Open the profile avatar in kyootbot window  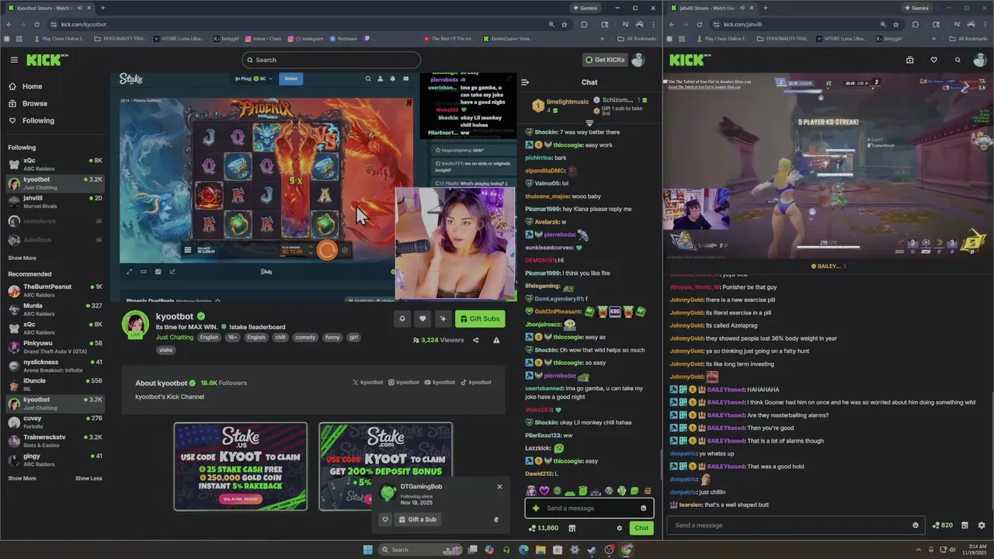pos(638,60)
